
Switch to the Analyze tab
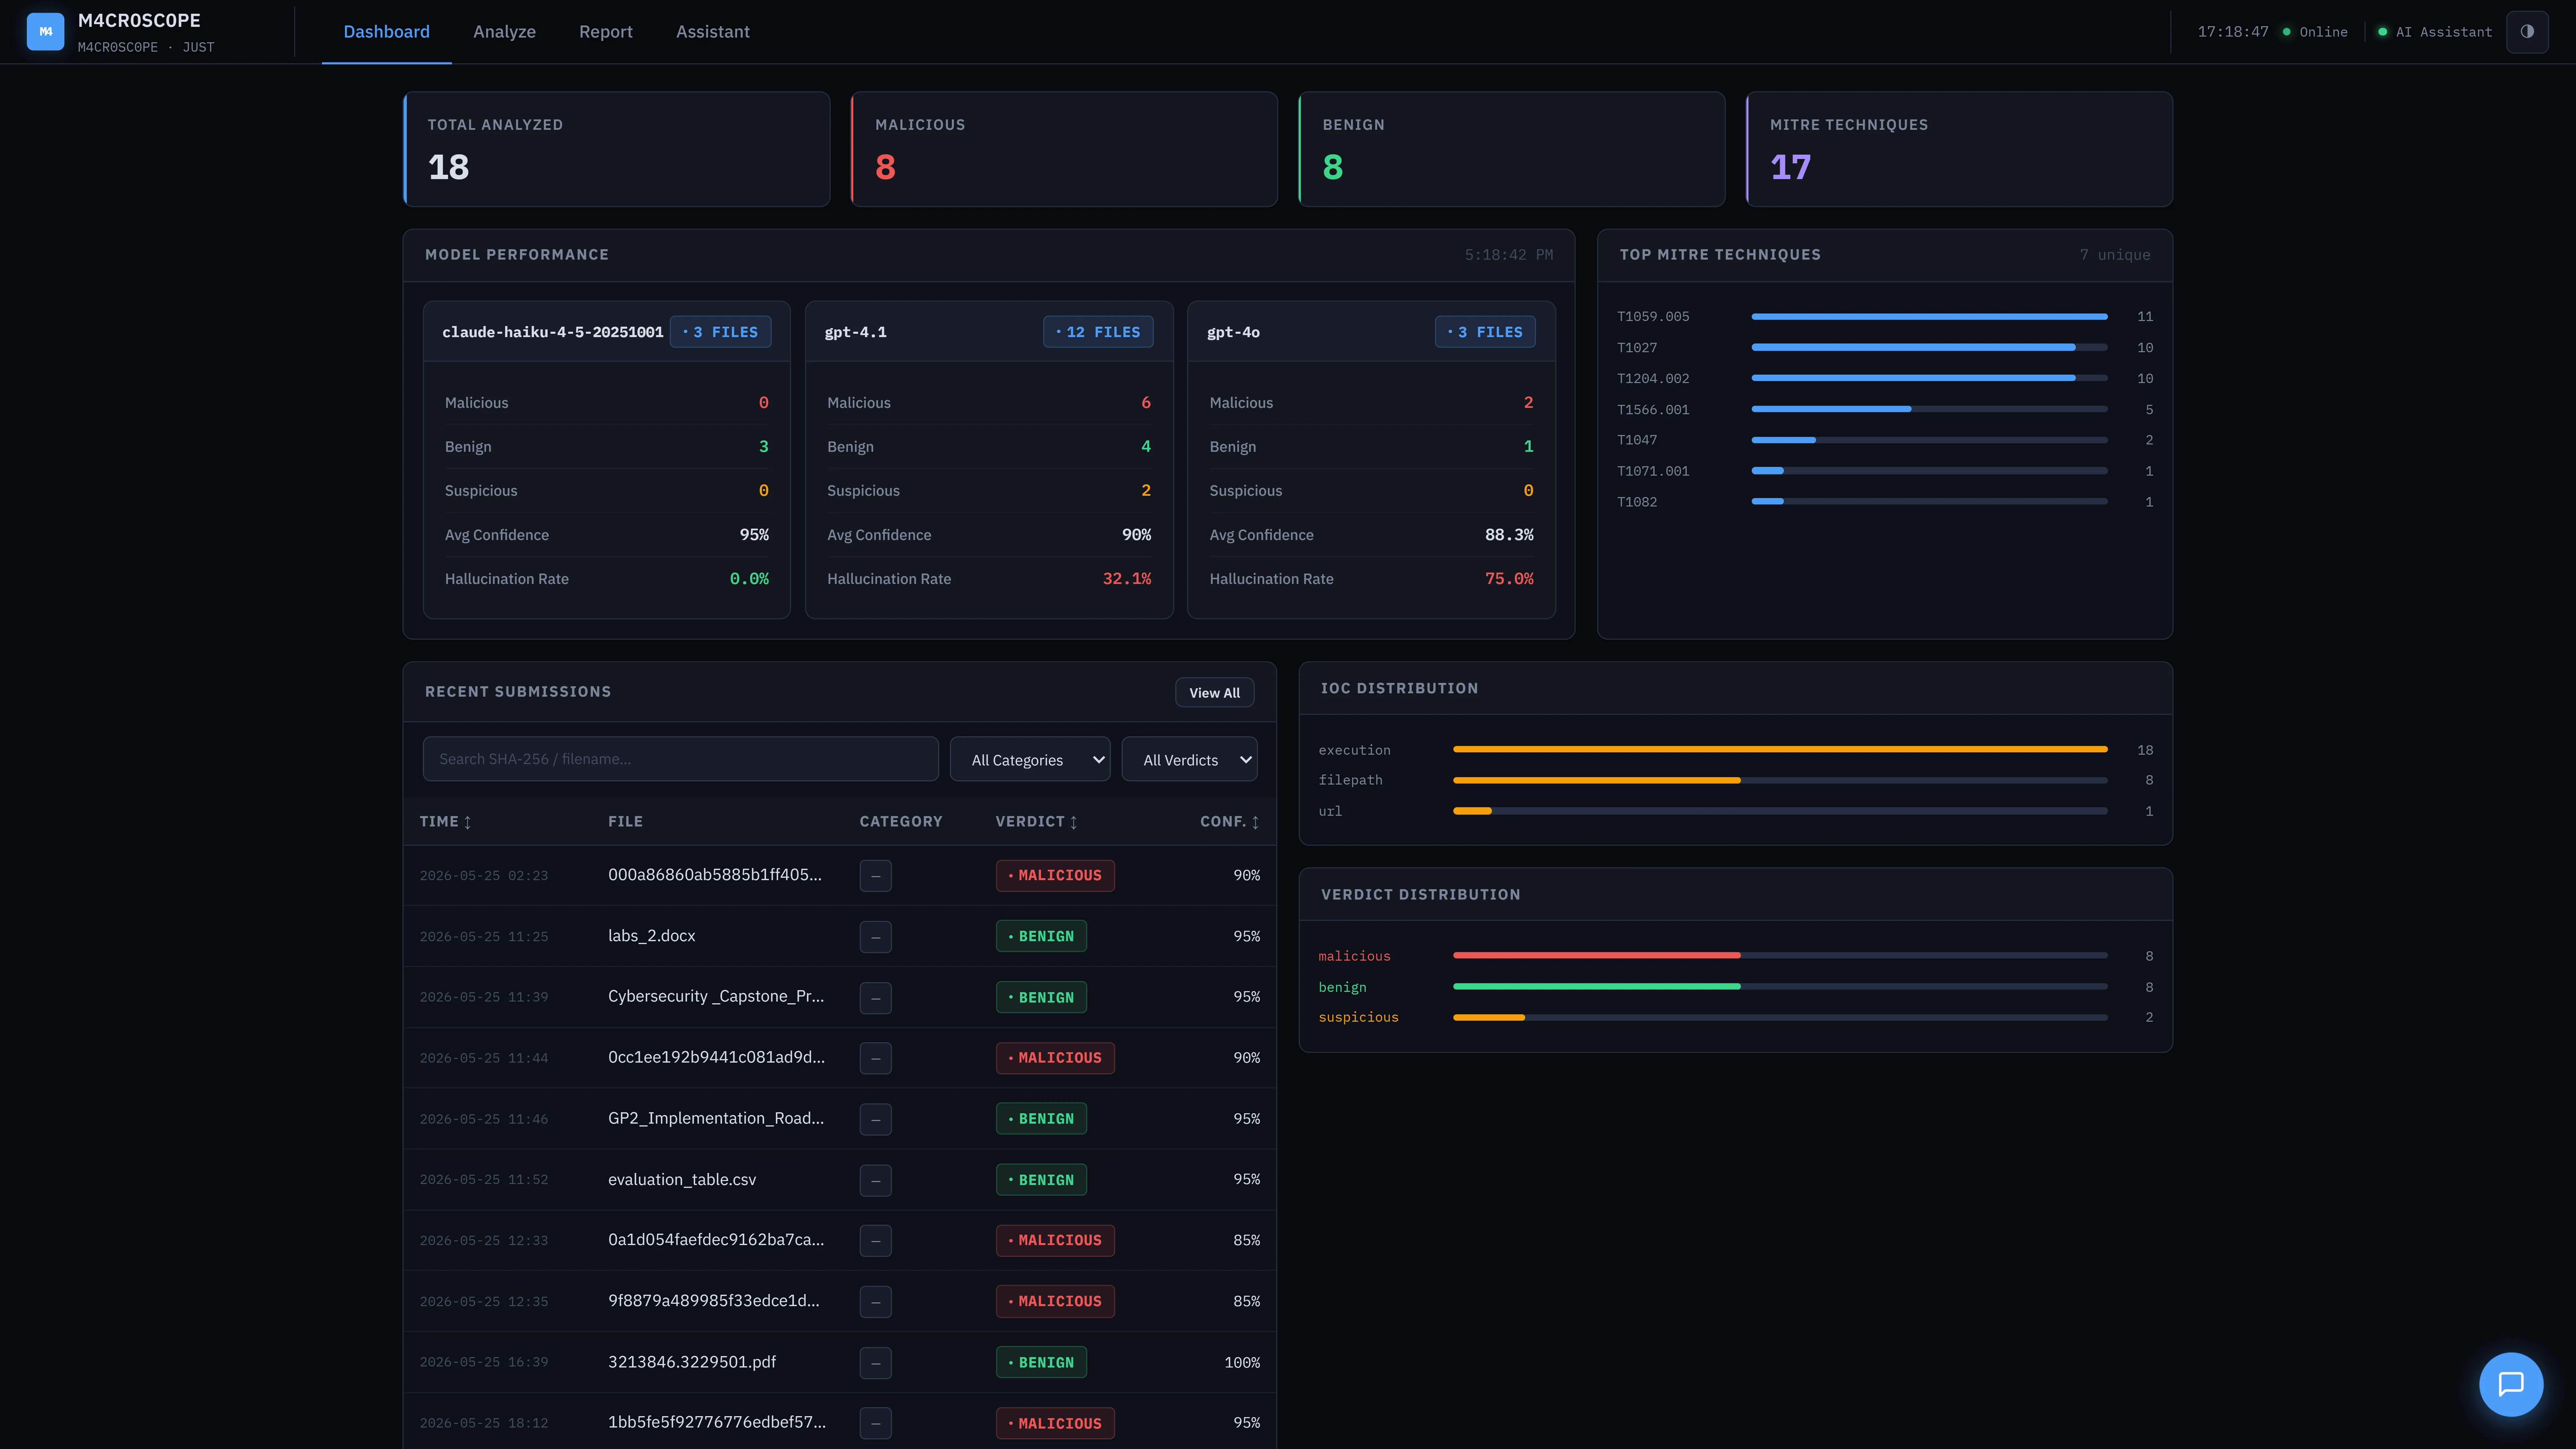coord(504,32)
